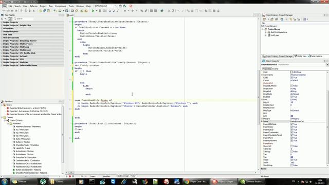Click the Structure panel header icon
Viewport: 329px width, 185px height.
pos(3,101)
